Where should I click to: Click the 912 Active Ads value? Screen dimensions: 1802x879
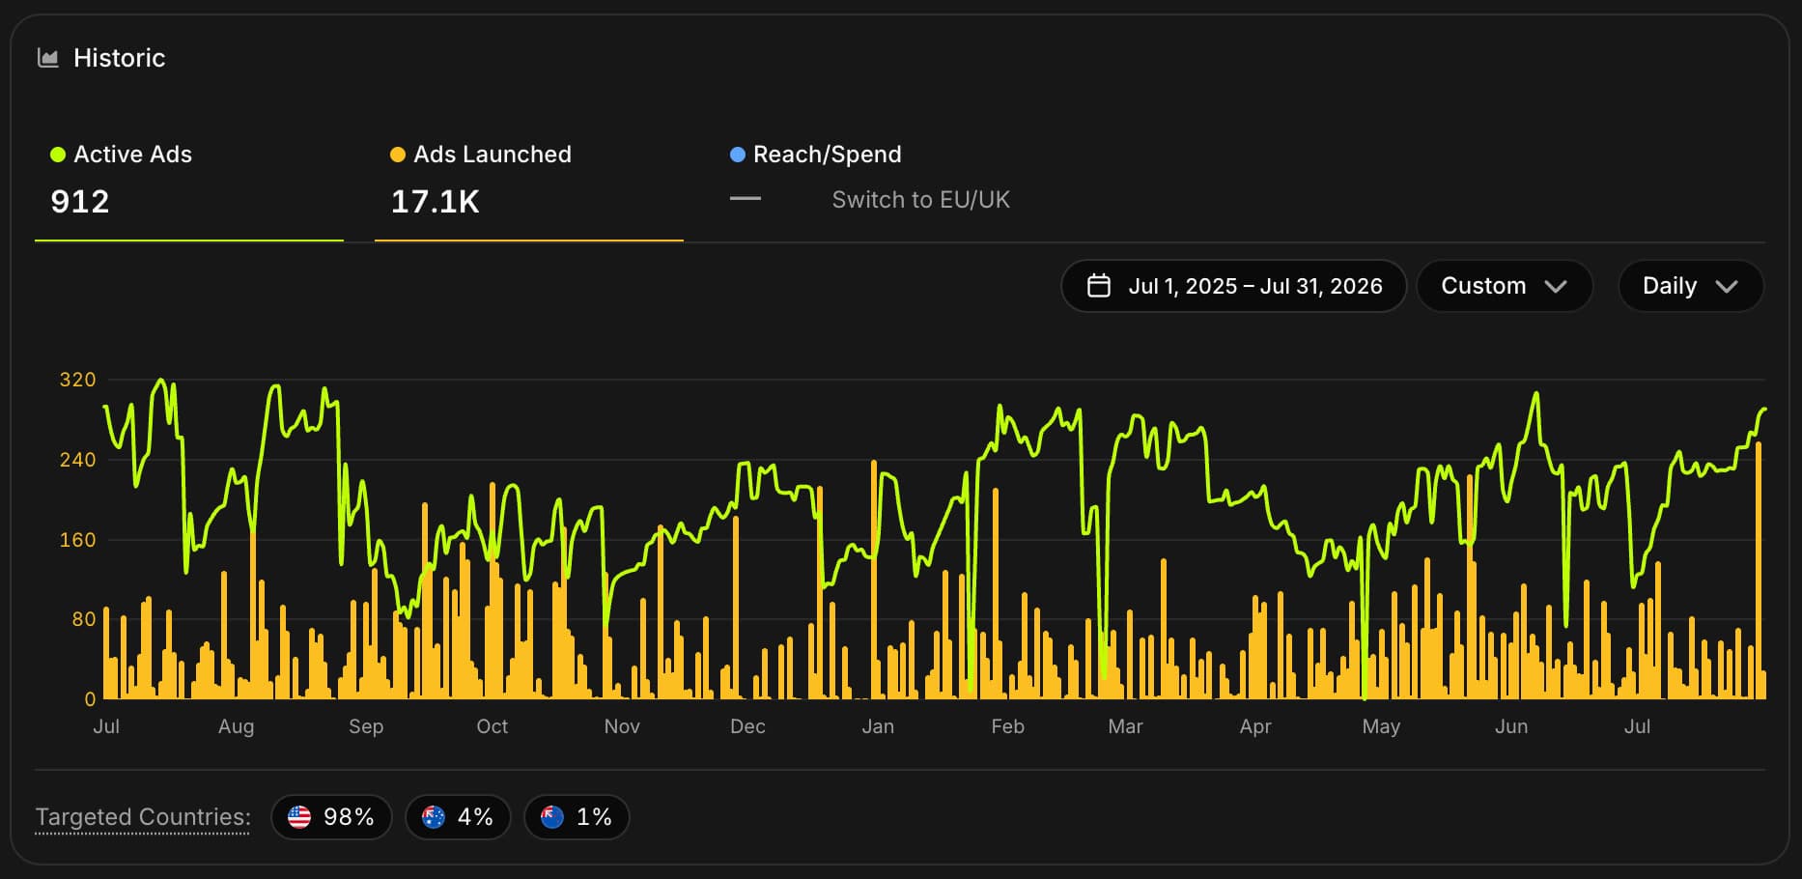(80, 202)
